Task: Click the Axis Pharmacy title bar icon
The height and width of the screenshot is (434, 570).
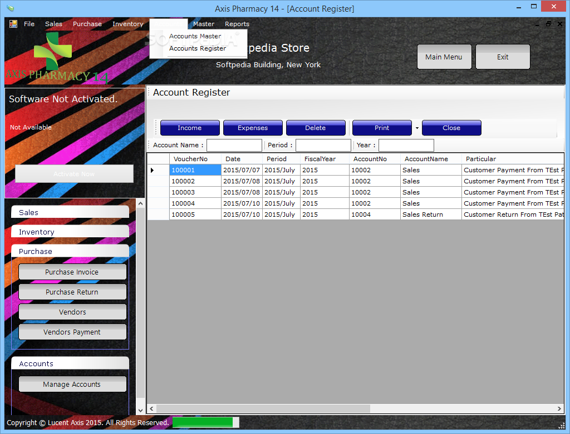Action: (x=11, y=8)
